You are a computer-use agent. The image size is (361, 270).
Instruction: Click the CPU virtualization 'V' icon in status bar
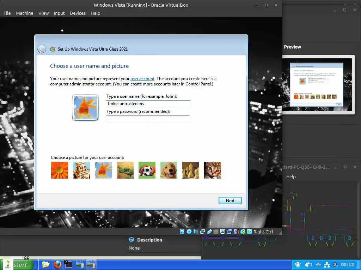tap(235, 232)
